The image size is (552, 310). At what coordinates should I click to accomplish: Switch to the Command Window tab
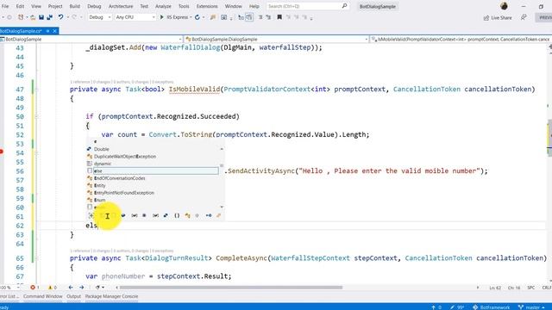tap(43, 296)
